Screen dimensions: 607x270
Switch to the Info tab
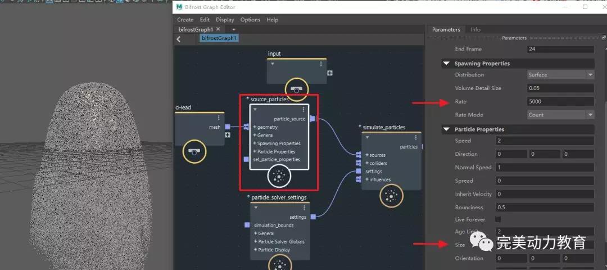[475, 29]
